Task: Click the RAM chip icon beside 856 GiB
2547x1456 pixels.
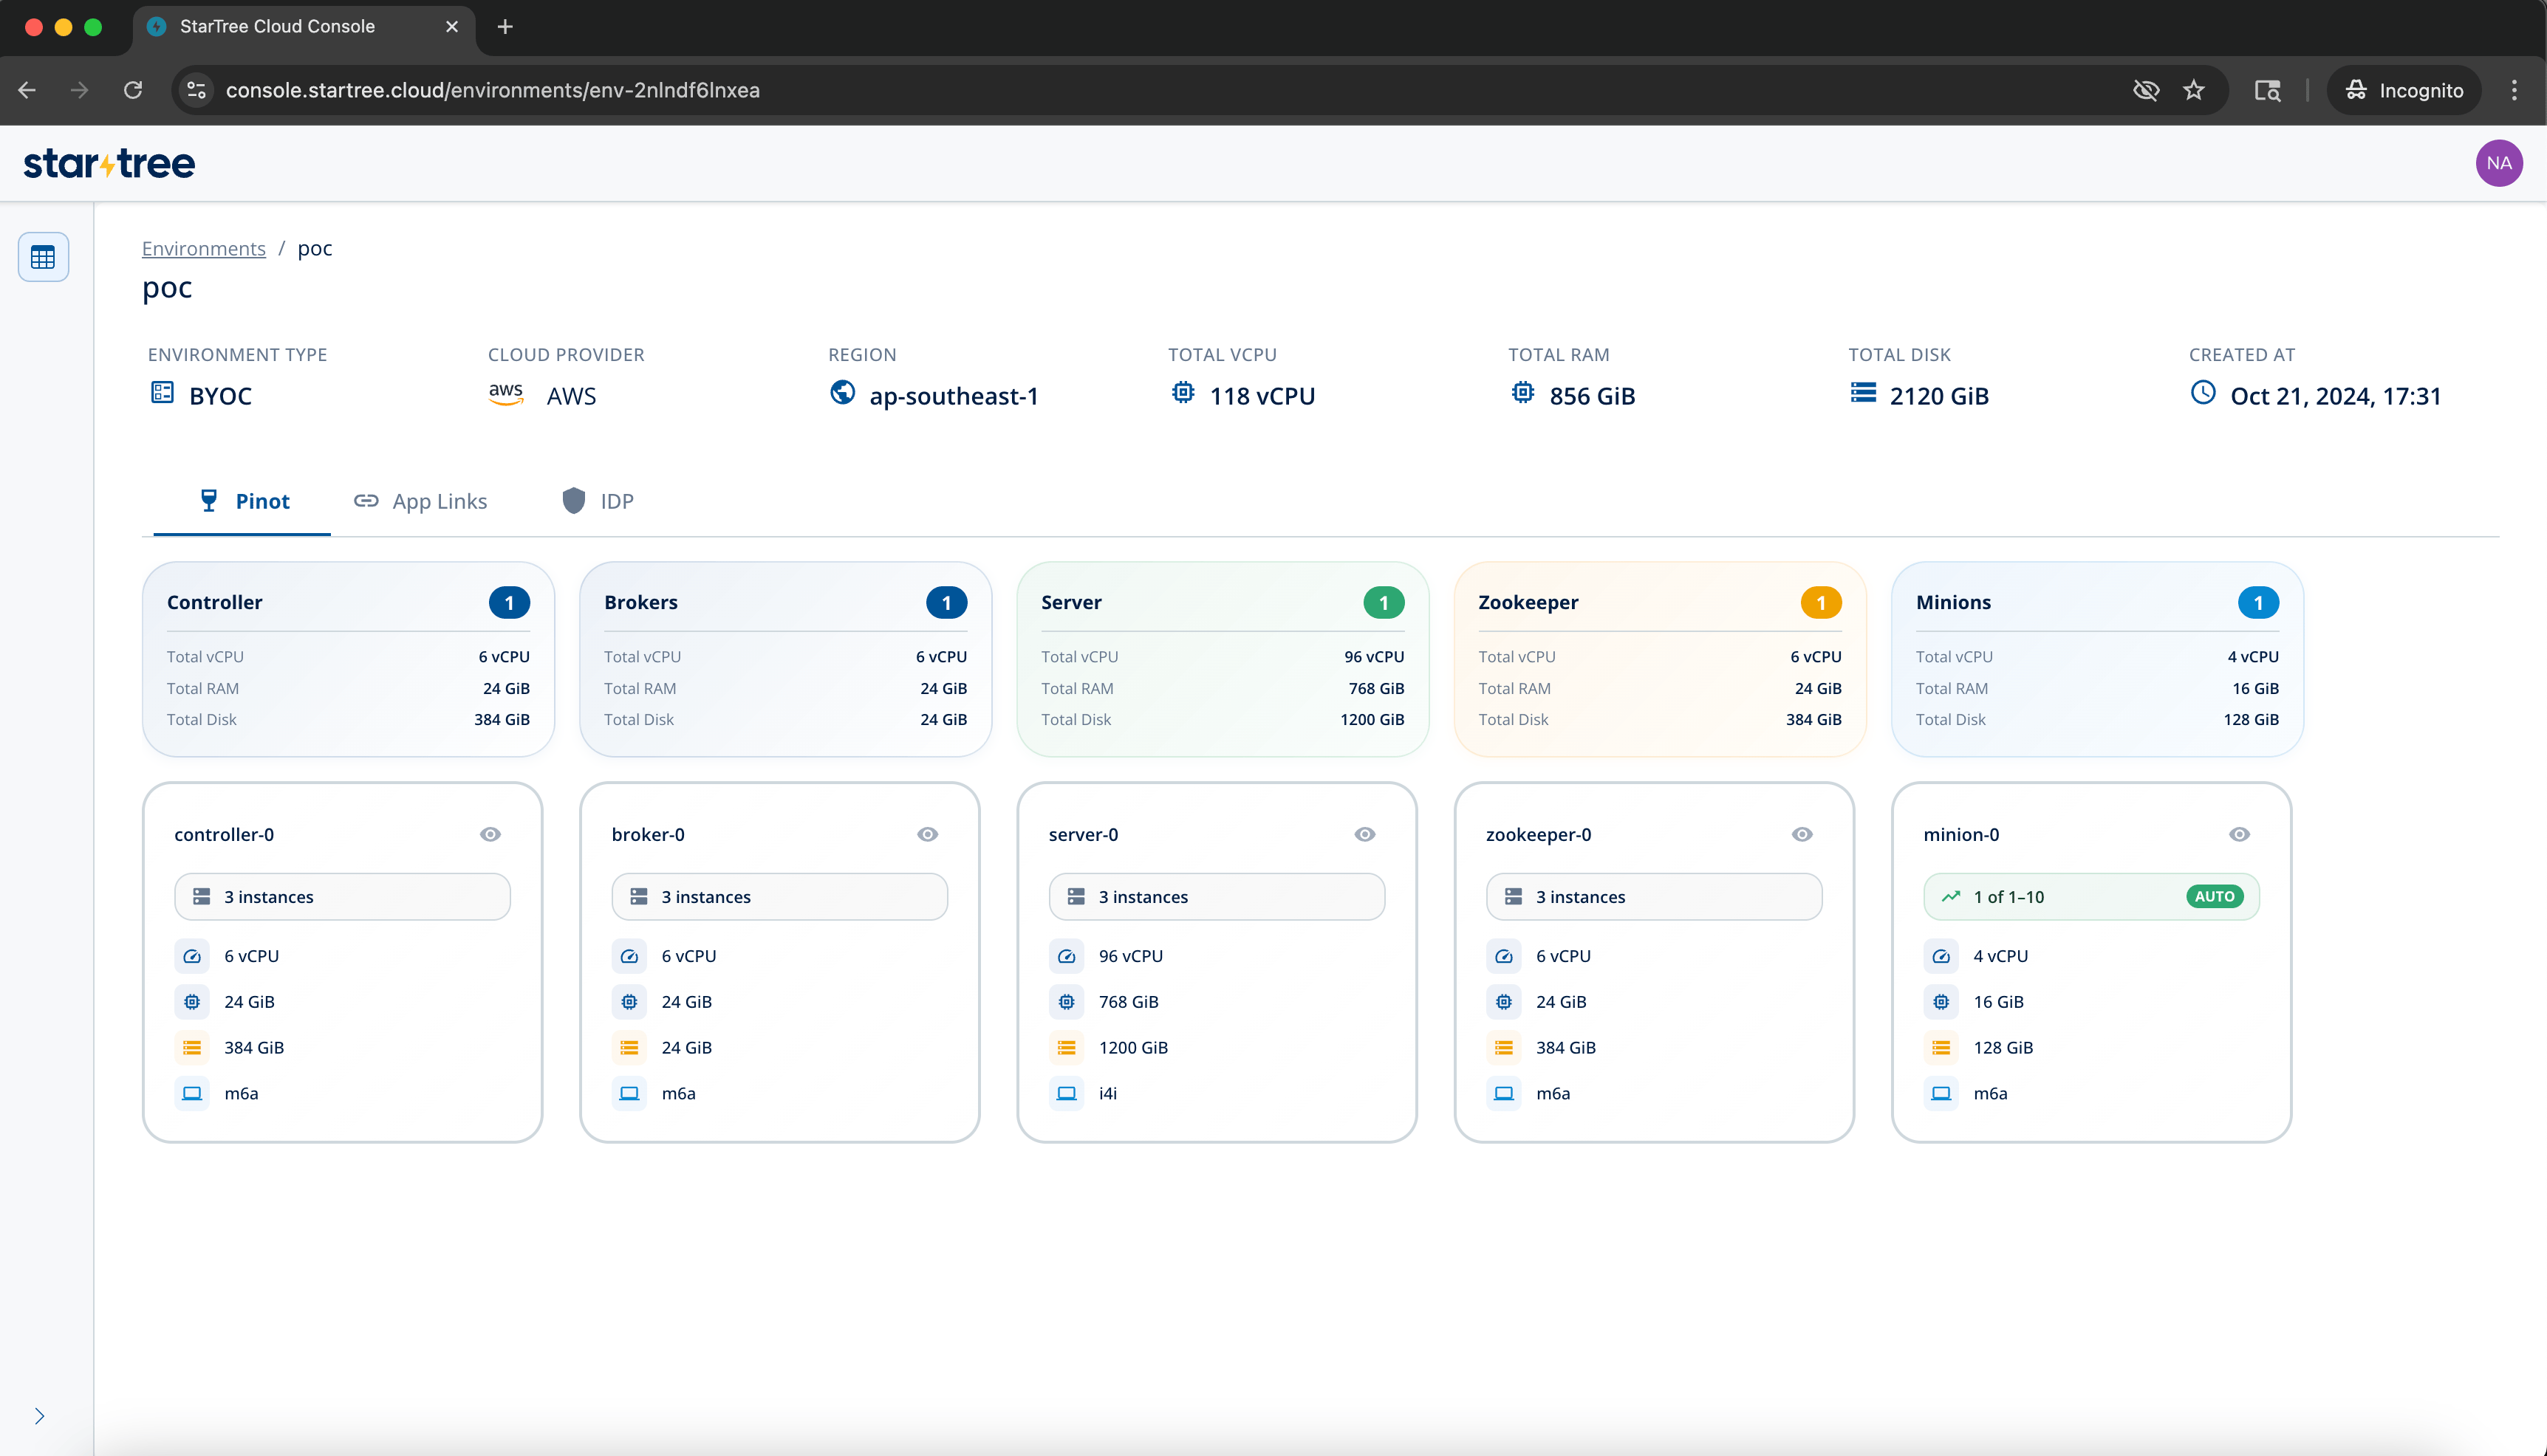Action: click(1522, 393)
